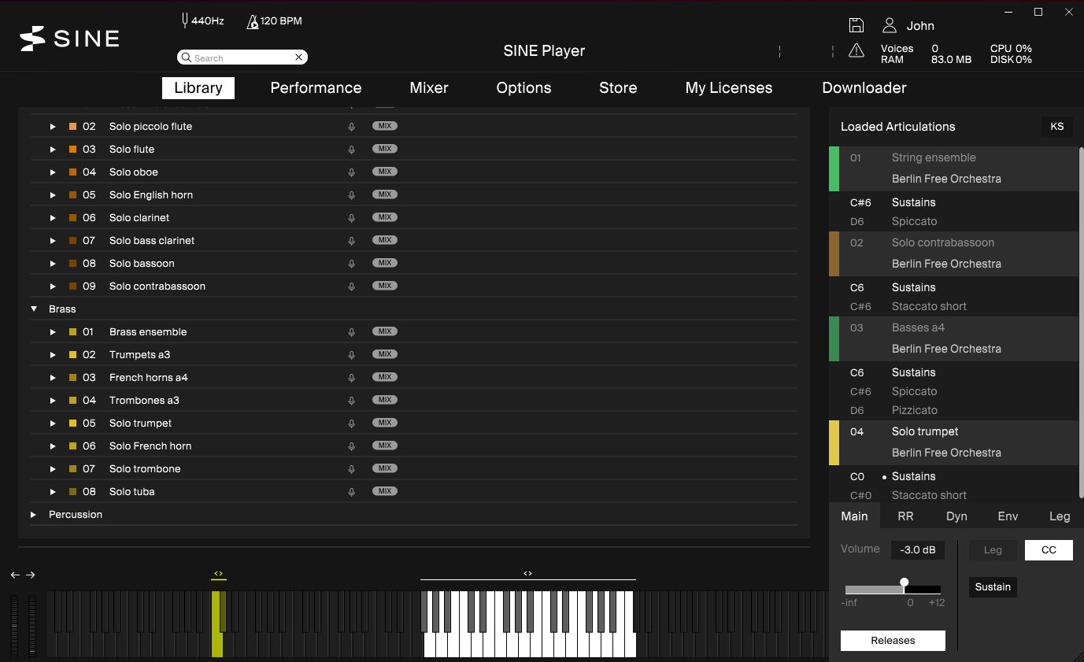Open the Options tab

coord(524,88)
